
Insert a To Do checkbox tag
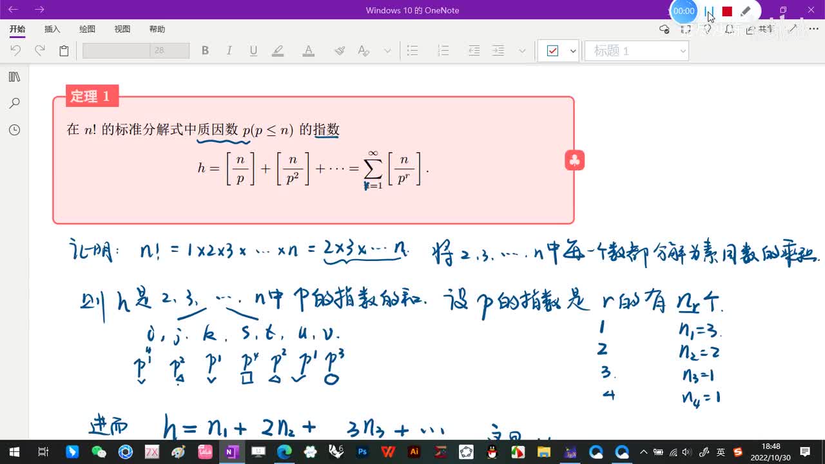point(552,50)
